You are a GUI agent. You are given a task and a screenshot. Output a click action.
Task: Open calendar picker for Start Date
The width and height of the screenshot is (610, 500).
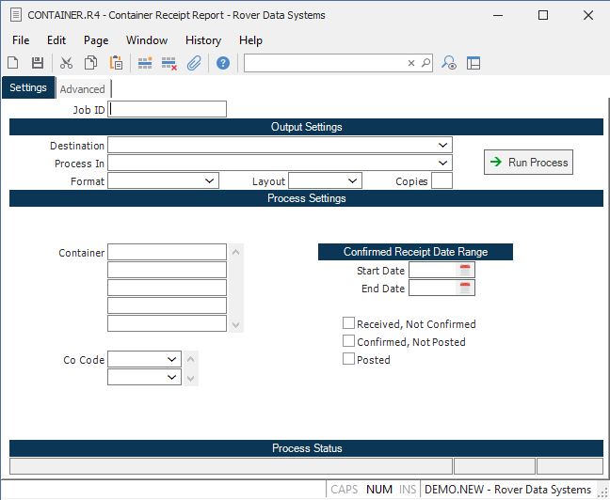pyautogui.click(x=465, y=271)
